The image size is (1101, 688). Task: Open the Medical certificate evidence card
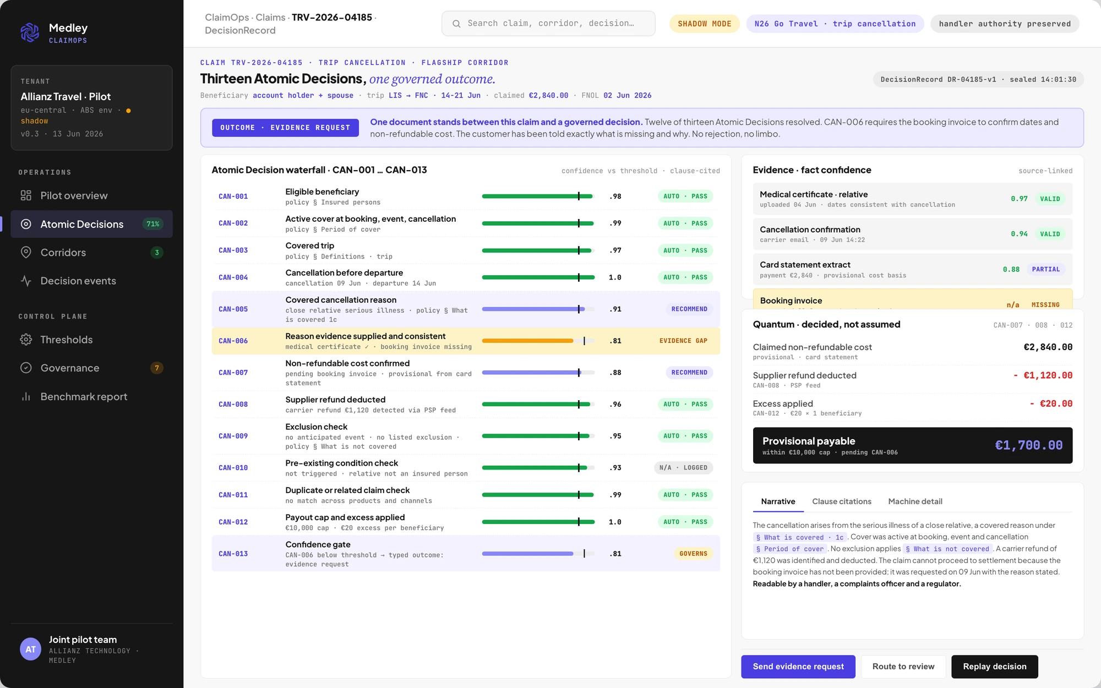pos(912,199)
